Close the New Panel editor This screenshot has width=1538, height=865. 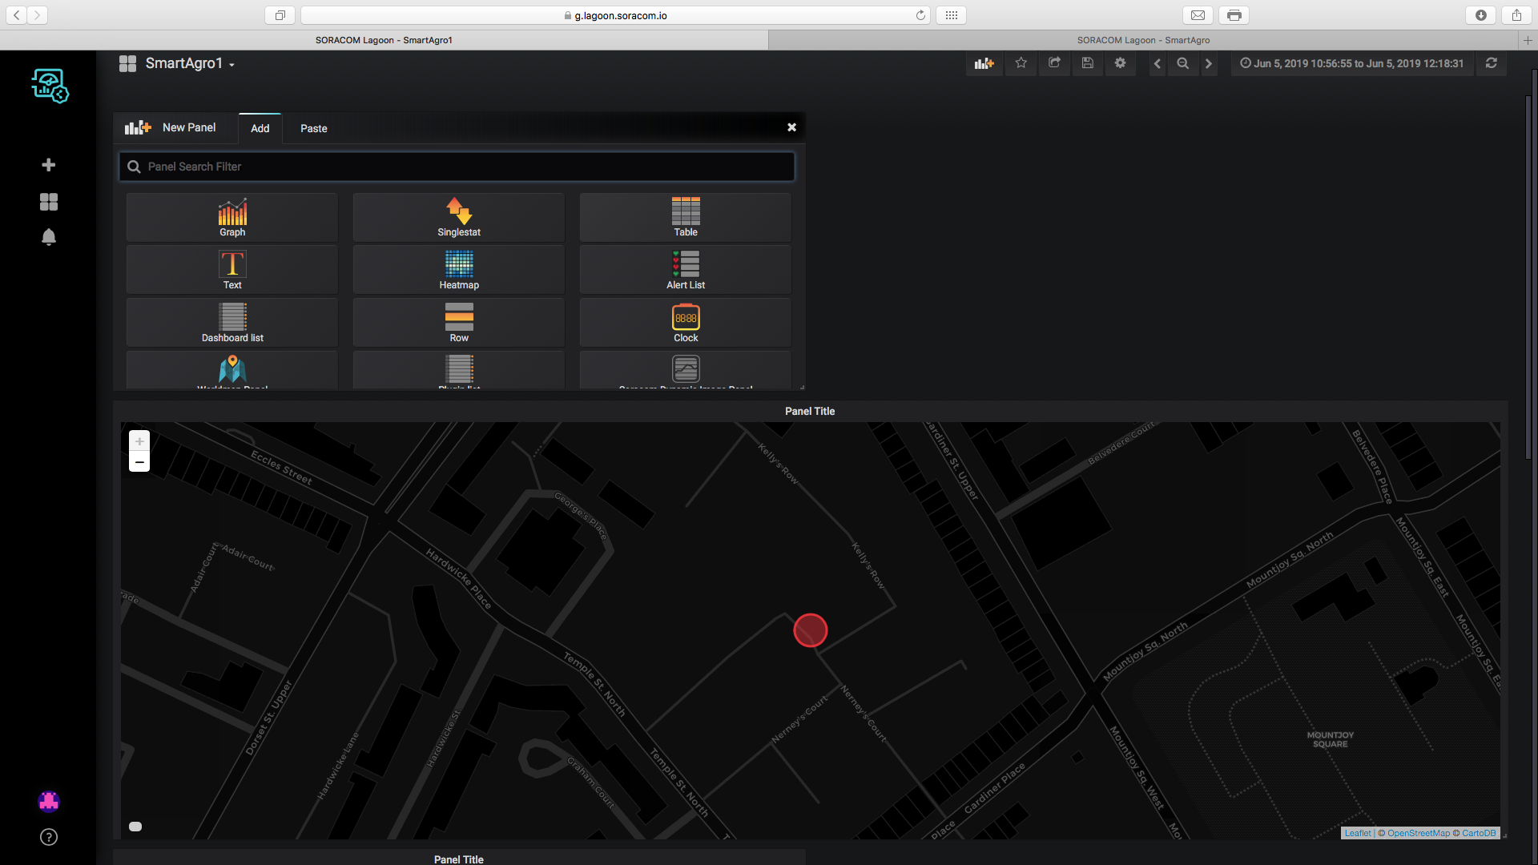pos(791,127)
